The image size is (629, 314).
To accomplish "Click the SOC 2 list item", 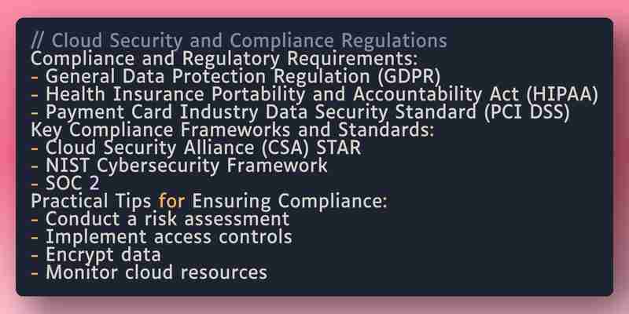I will coord(65,184).
